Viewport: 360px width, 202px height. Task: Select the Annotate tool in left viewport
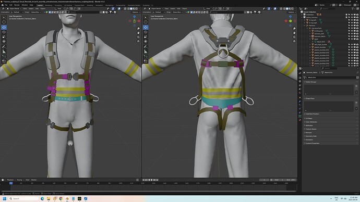click(x=4, y=47)
